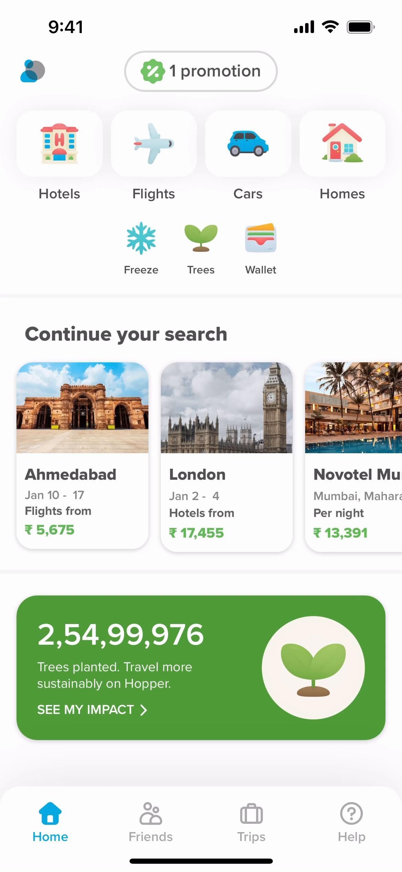
Task: Tap the Flights airplane icon
Action: point(154,144)
